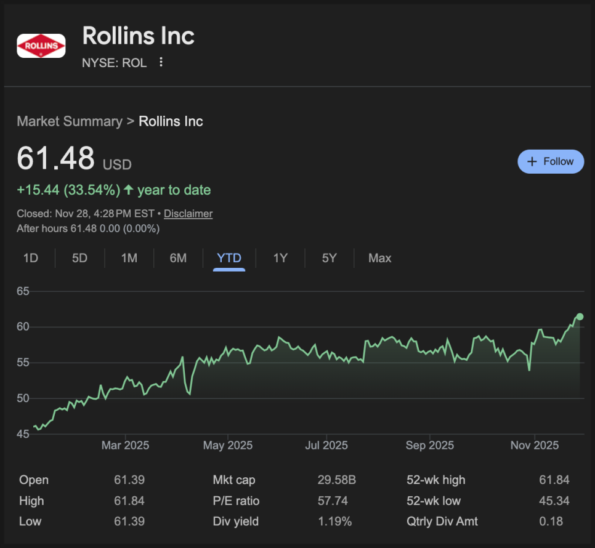The image size is (595, 548).
Task: Show the Max time range chart
Action: point(379,258)
